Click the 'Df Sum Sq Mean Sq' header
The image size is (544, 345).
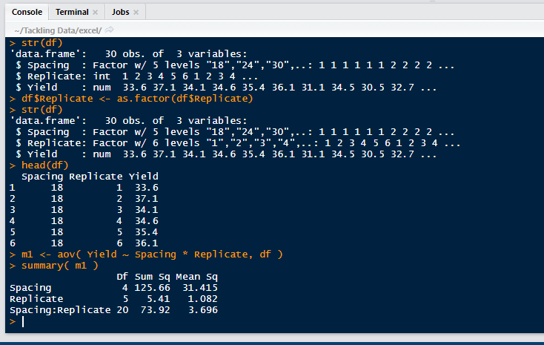point(167,277)
